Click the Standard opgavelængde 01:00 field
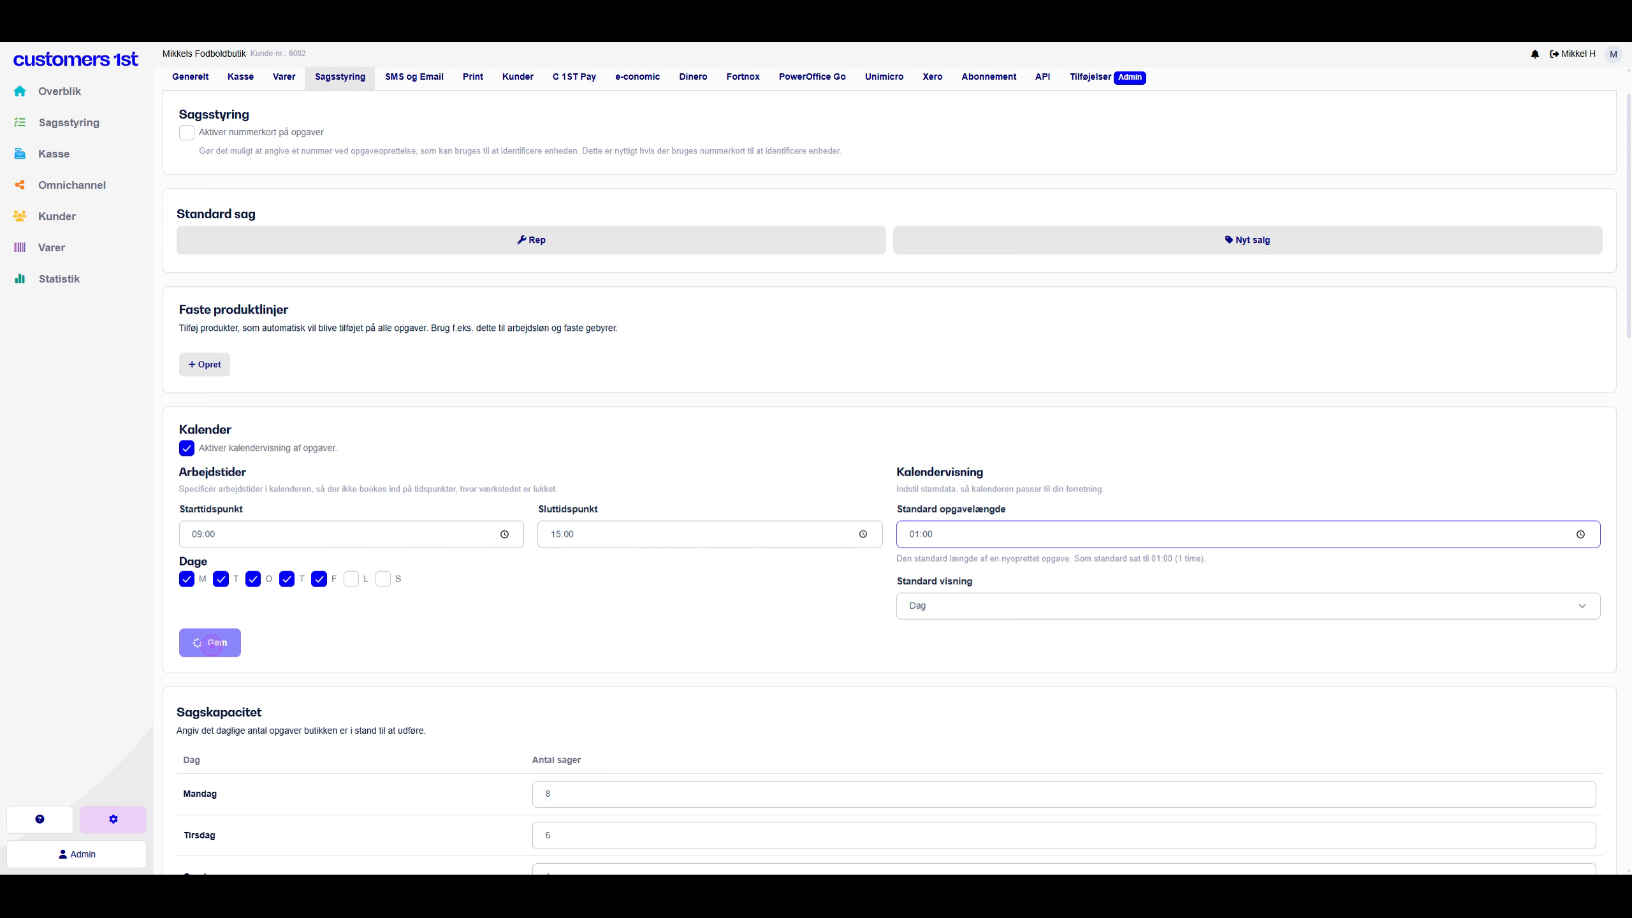The height and width of the screenshot is (918, 1632). tap(1248, 534)
